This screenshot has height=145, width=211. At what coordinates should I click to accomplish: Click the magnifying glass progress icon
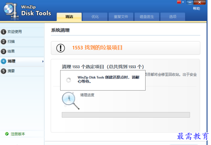coord(70,101)
